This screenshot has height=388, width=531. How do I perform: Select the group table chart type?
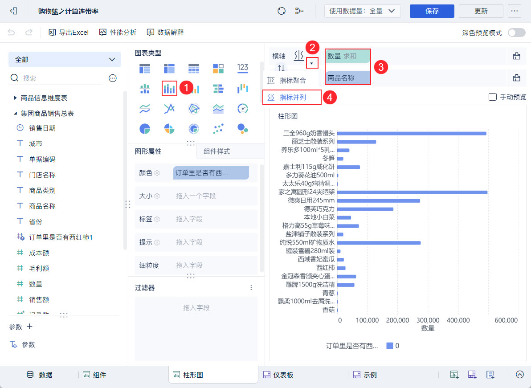click(x=145, y=69)
